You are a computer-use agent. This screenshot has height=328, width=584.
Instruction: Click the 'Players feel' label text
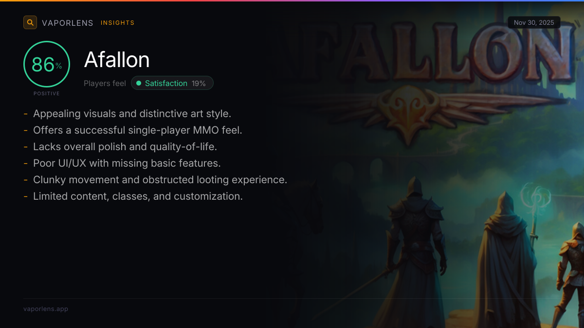105,84
